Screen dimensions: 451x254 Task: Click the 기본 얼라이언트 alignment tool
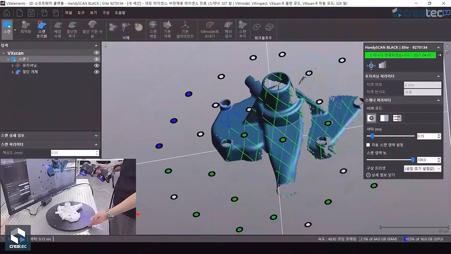tap(185, 30)
